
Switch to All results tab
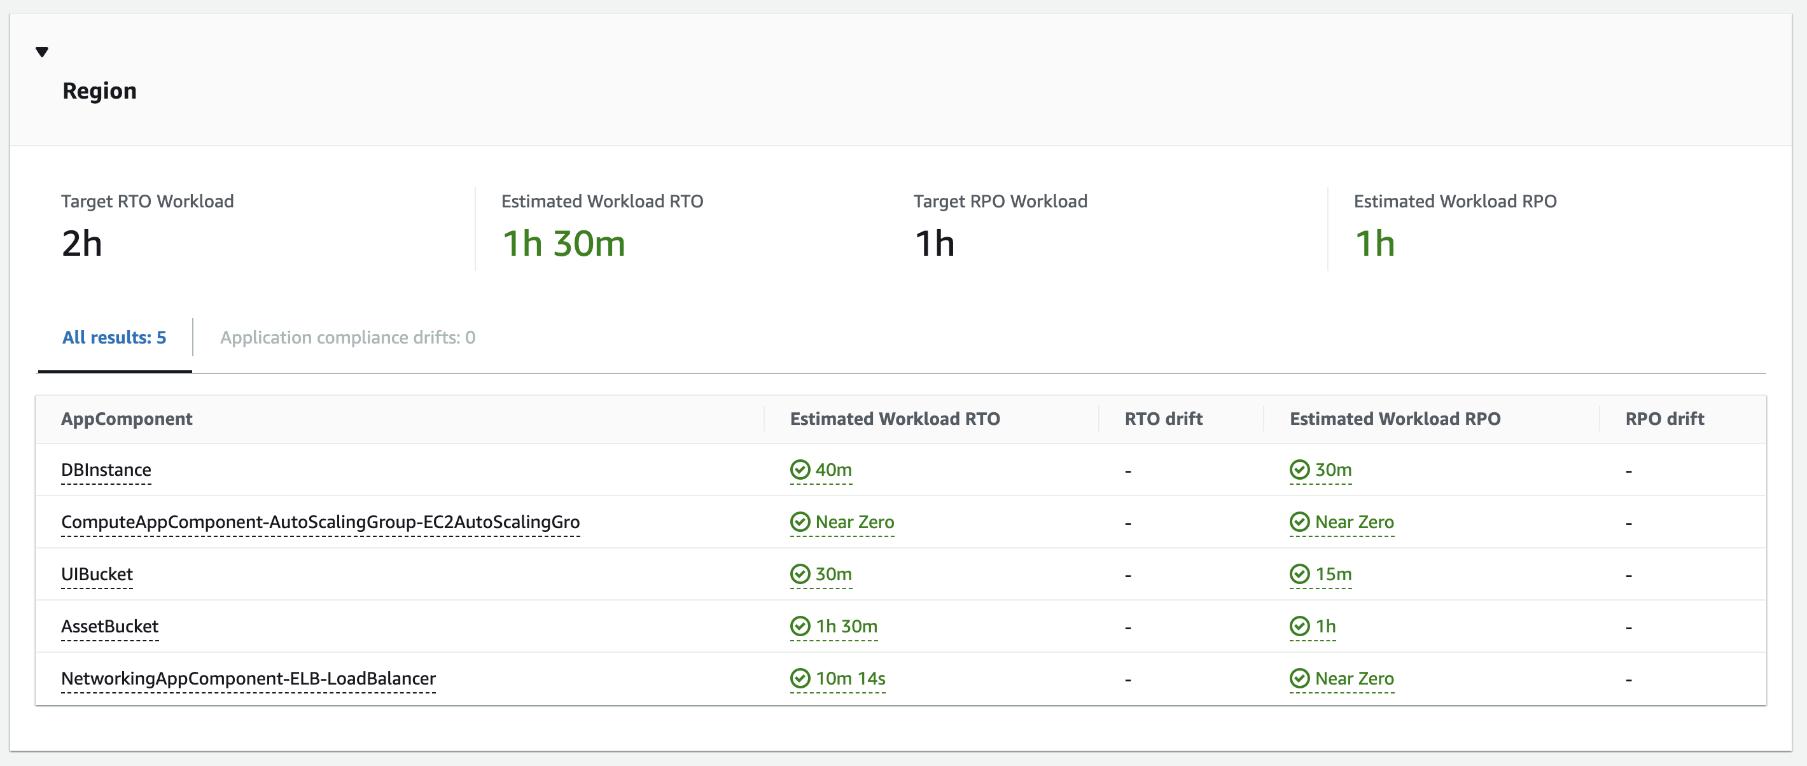coord(115,337)
